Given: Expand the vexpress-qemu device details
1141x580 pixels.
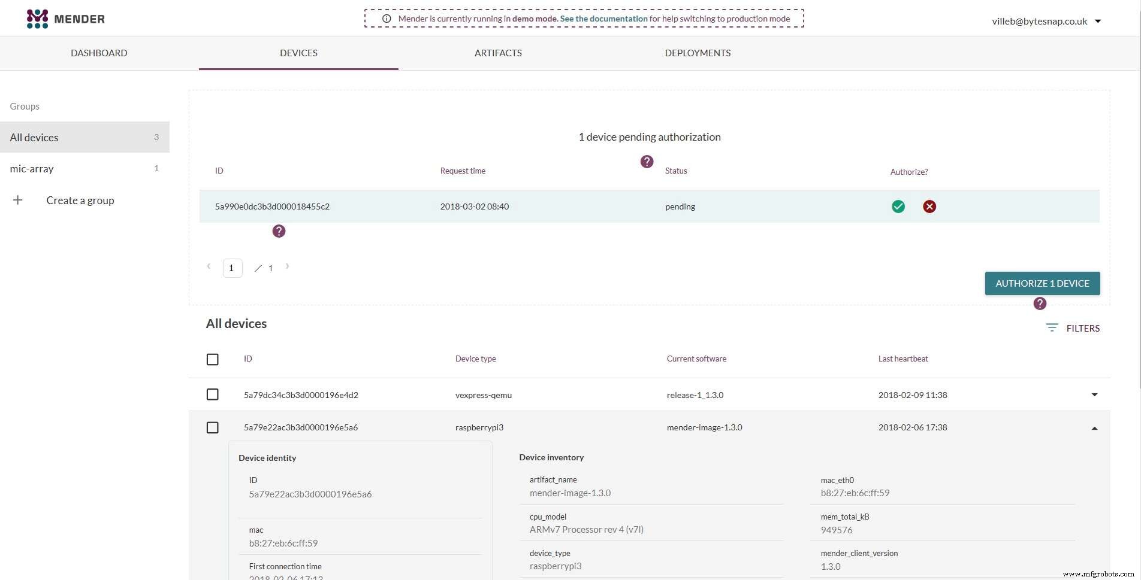Looking at the screenshot, I should [x=1095, y=394].
